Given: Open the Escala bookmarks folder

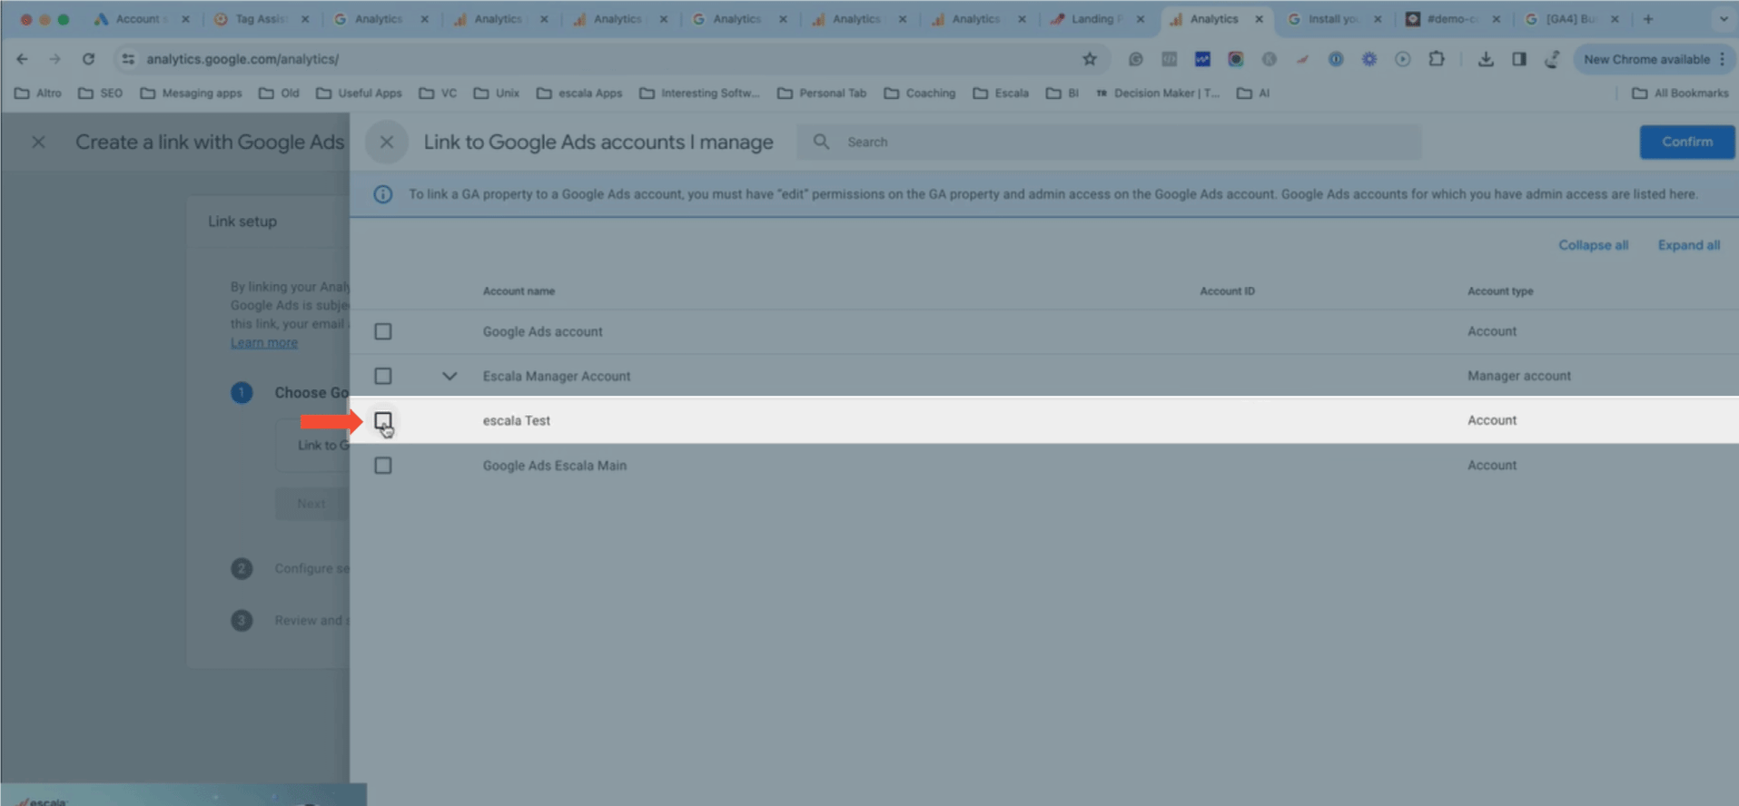Looking at the screenshot, I should click(1001, 93).
